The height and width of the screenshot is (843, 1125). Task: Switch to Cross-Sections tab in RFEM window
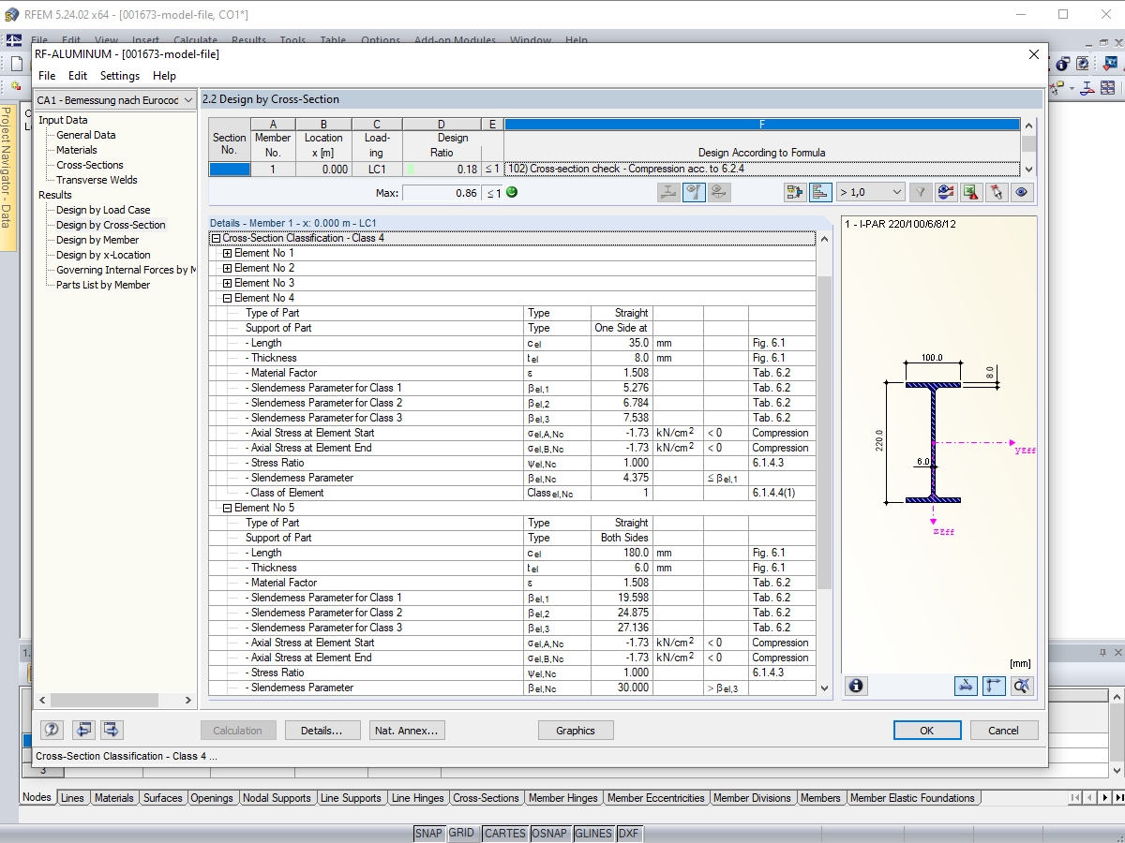tap(486, 798)
